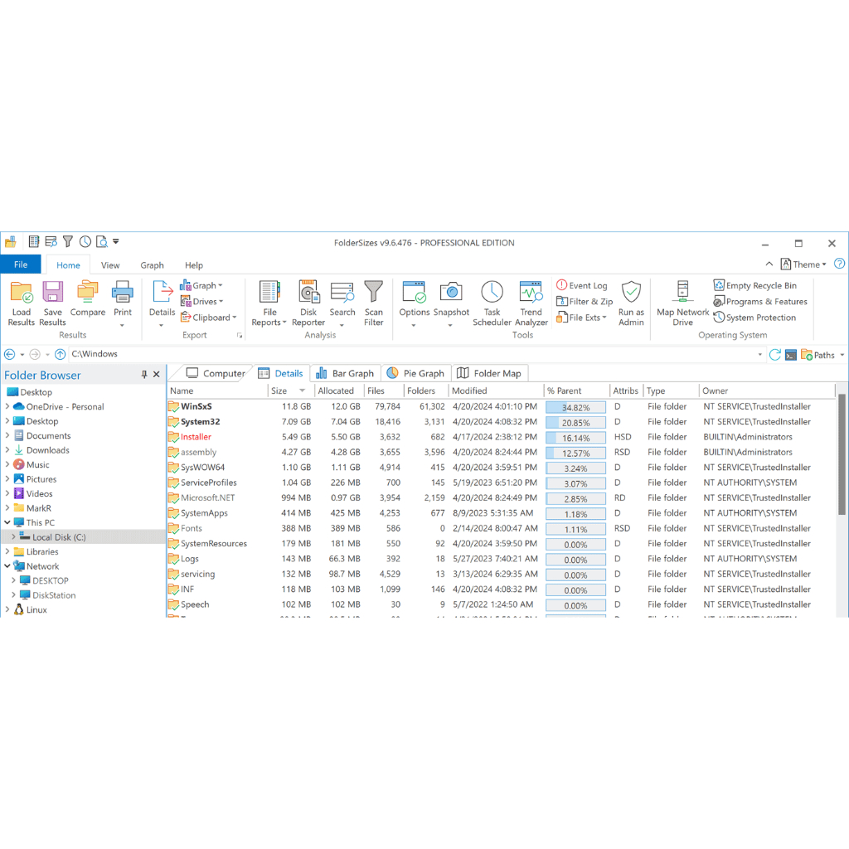Viewport: 849px width, 849px height.
Task: Refresh the current folder view
Action: point(776,354)
